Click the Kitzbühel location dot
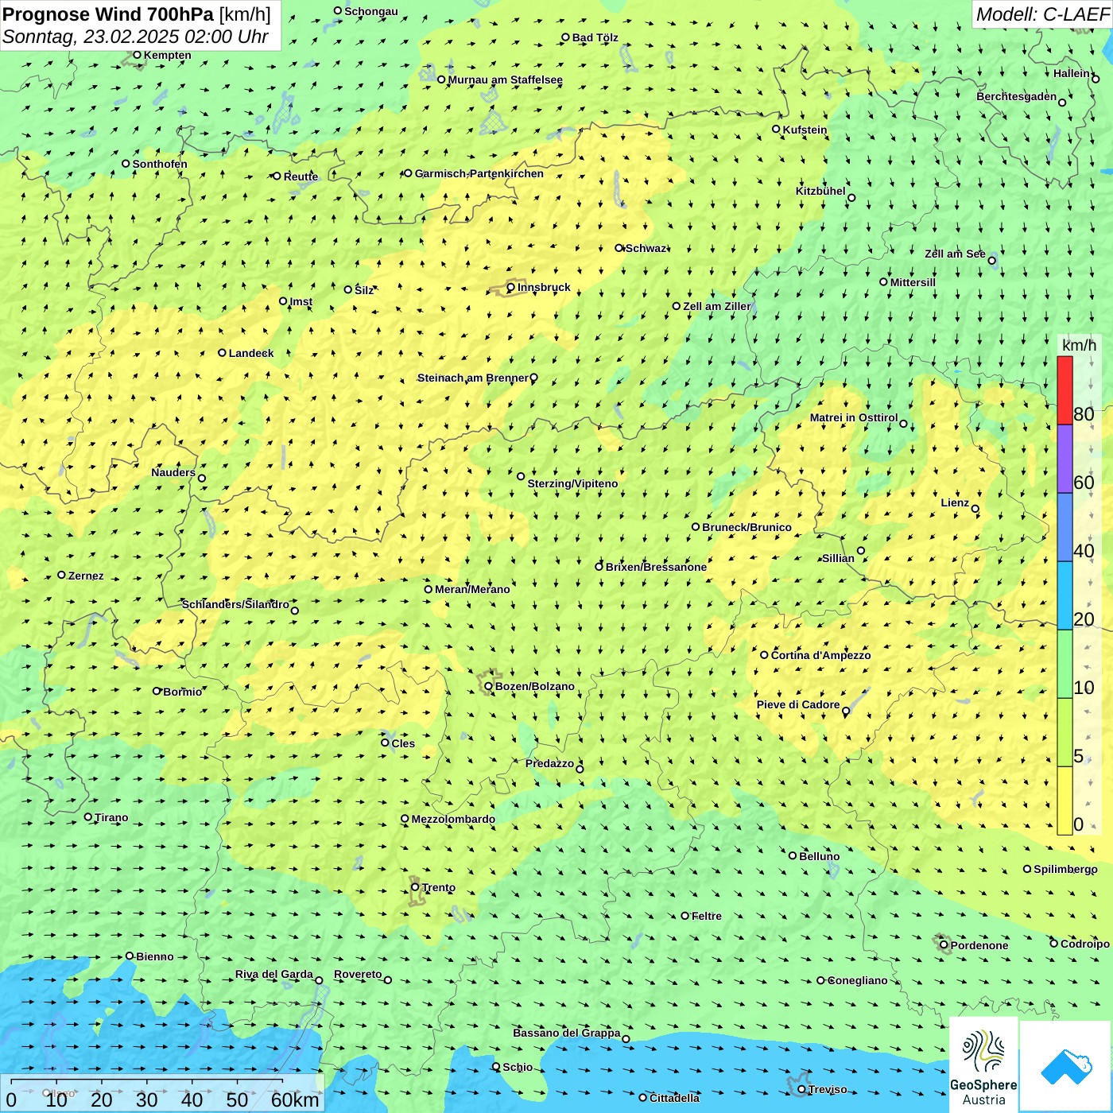The height and width of the screenshot is (1113, 1113). [851, 198]
